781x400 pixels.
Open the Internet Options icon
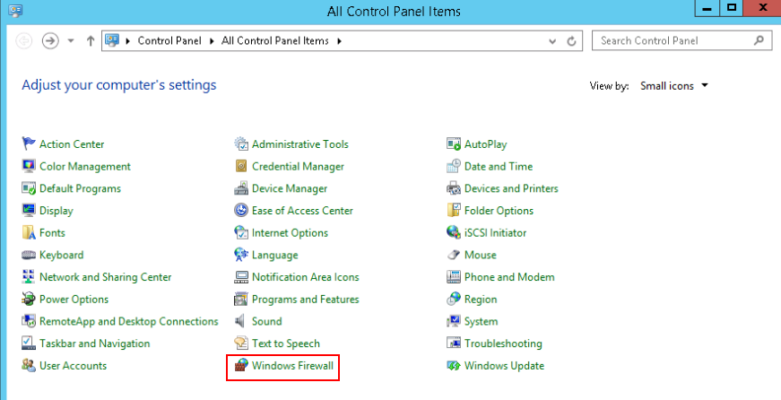(241, 232)
